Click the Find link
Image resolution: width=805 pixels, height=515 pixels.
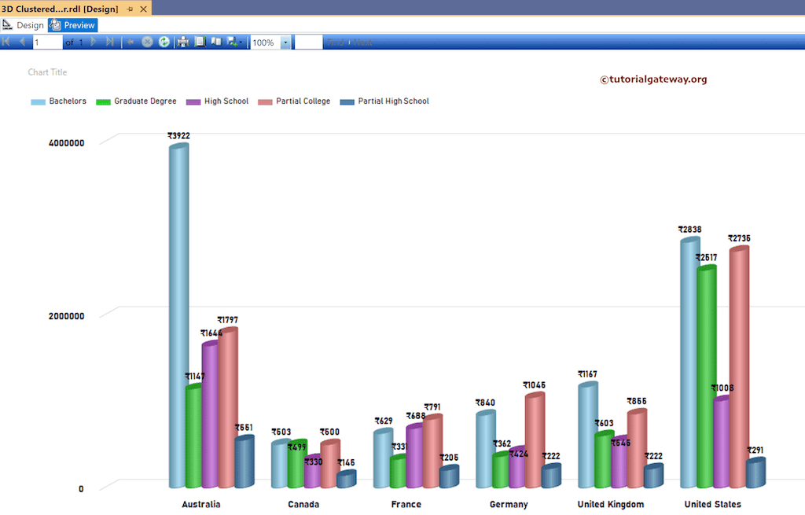(x=335, y=42)
